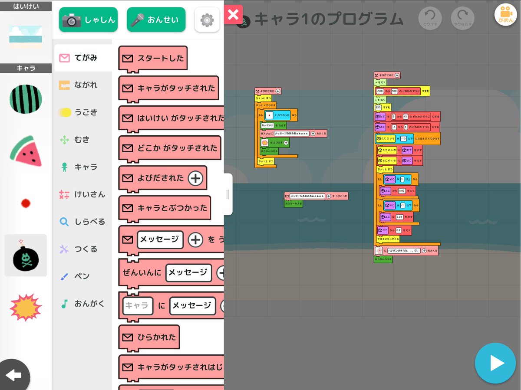Collapse palette using the side handle
This screenshot has height=390, width=521.
click(228, 194)
